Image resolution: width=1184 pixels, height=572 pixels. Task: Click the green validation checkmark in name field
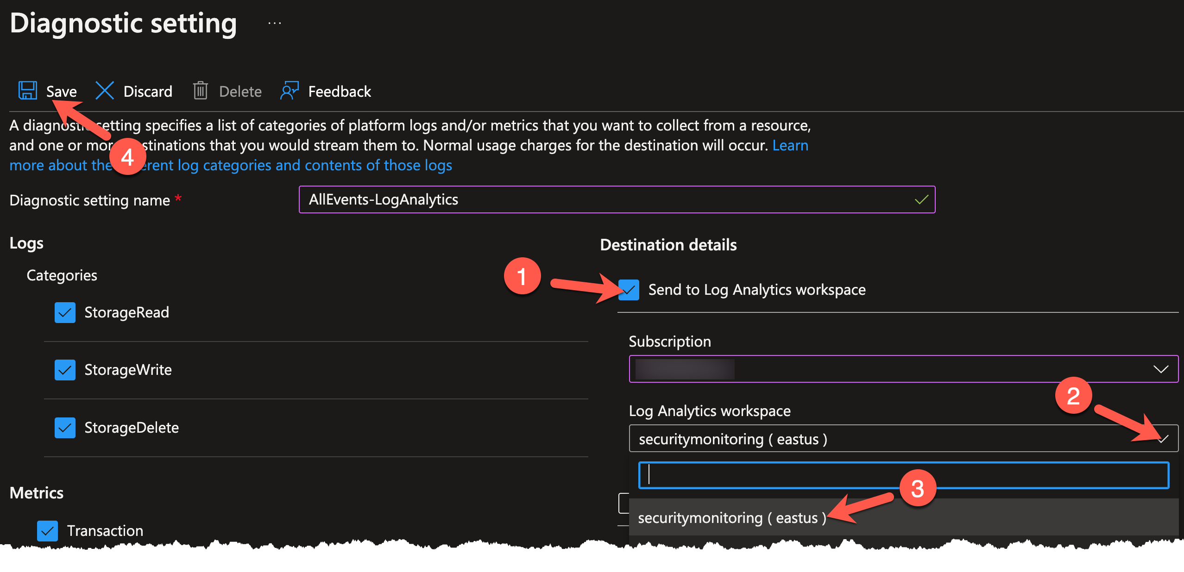click(x=921, y=199)
